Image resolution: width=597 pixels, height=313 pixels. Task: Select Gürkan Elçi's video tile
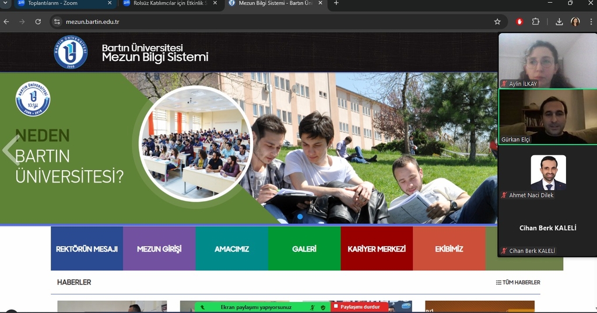coord(548,117)
